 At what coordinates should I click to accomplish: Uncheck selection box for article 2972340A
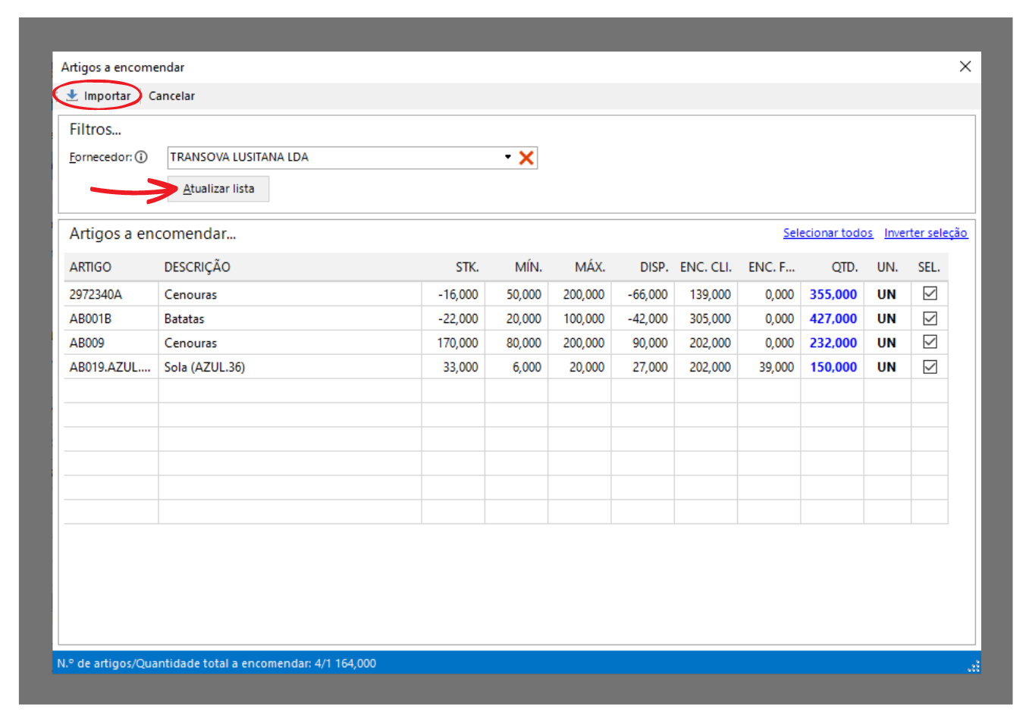[930, 293]
